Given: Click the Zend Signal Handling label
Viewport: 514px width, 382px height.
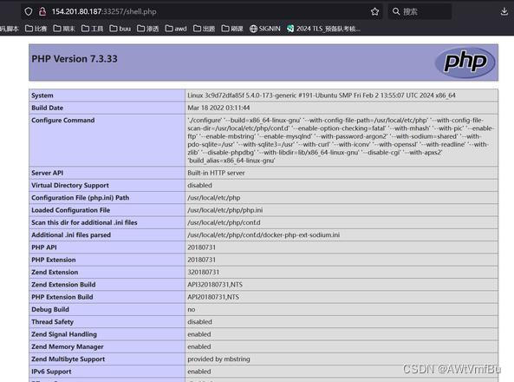Looking at the screenshot, I should (x=64, y=334).
